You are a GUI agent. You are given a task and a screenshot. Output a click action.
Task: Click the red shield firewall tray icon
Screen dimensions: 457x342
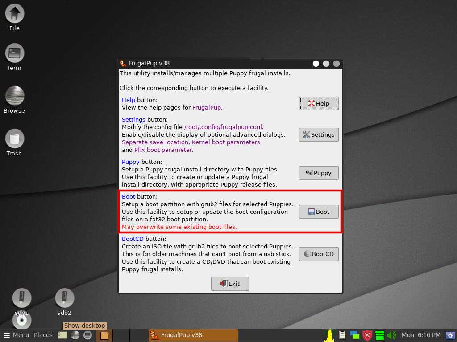point(367,335)
